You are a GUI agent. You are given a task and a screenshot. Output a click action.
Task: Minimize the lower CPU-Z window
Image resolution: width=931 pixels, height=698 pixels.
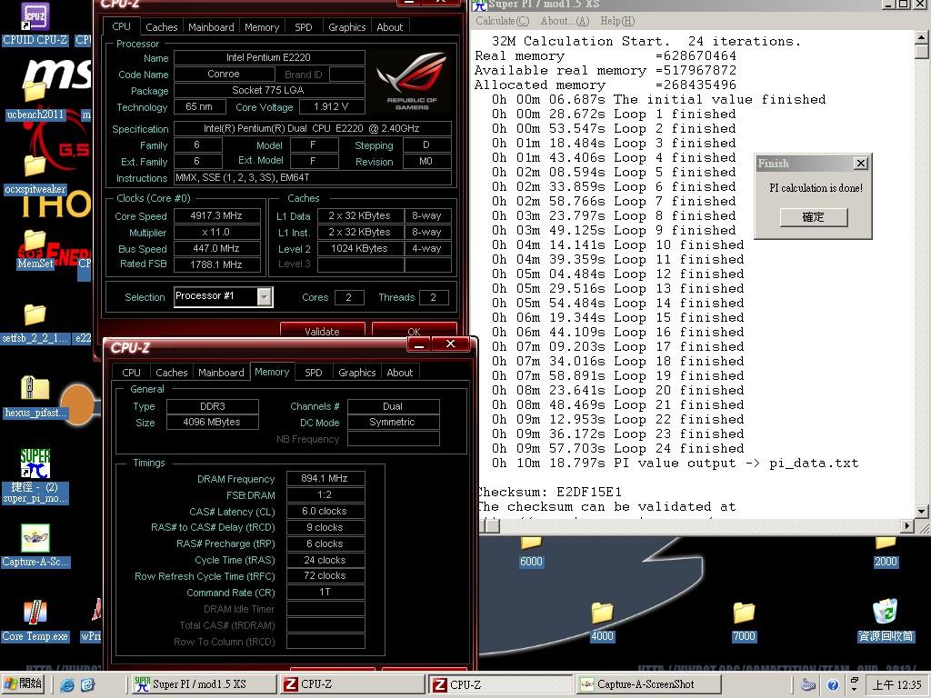click(418, 344)
